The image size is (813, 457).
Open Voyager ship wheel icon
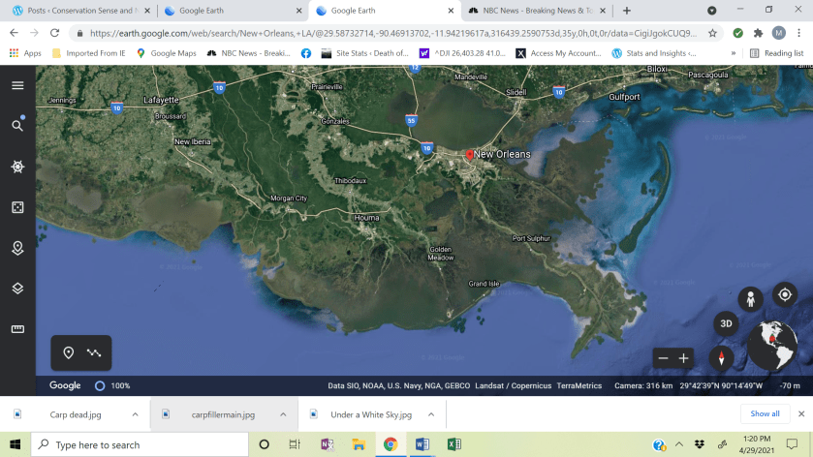17,167
